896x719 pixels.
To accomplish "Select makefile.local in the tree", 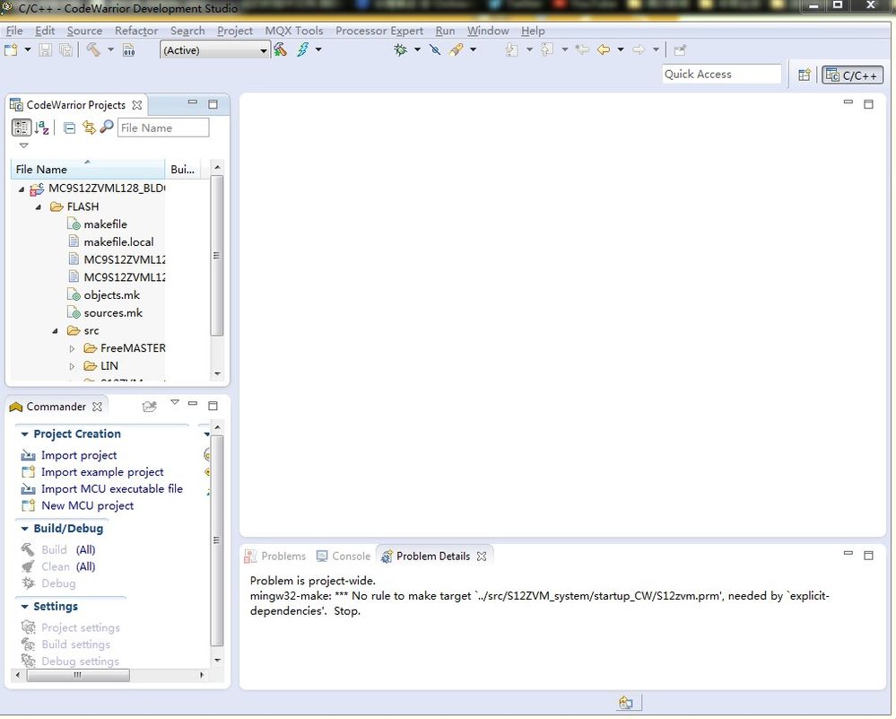I will [119, 242].
